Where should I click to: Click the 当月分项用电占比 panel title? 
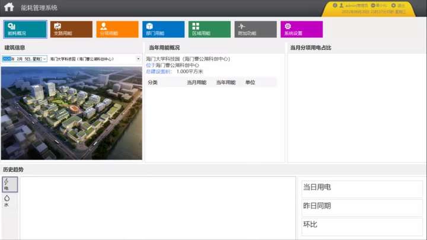(311, 47)
